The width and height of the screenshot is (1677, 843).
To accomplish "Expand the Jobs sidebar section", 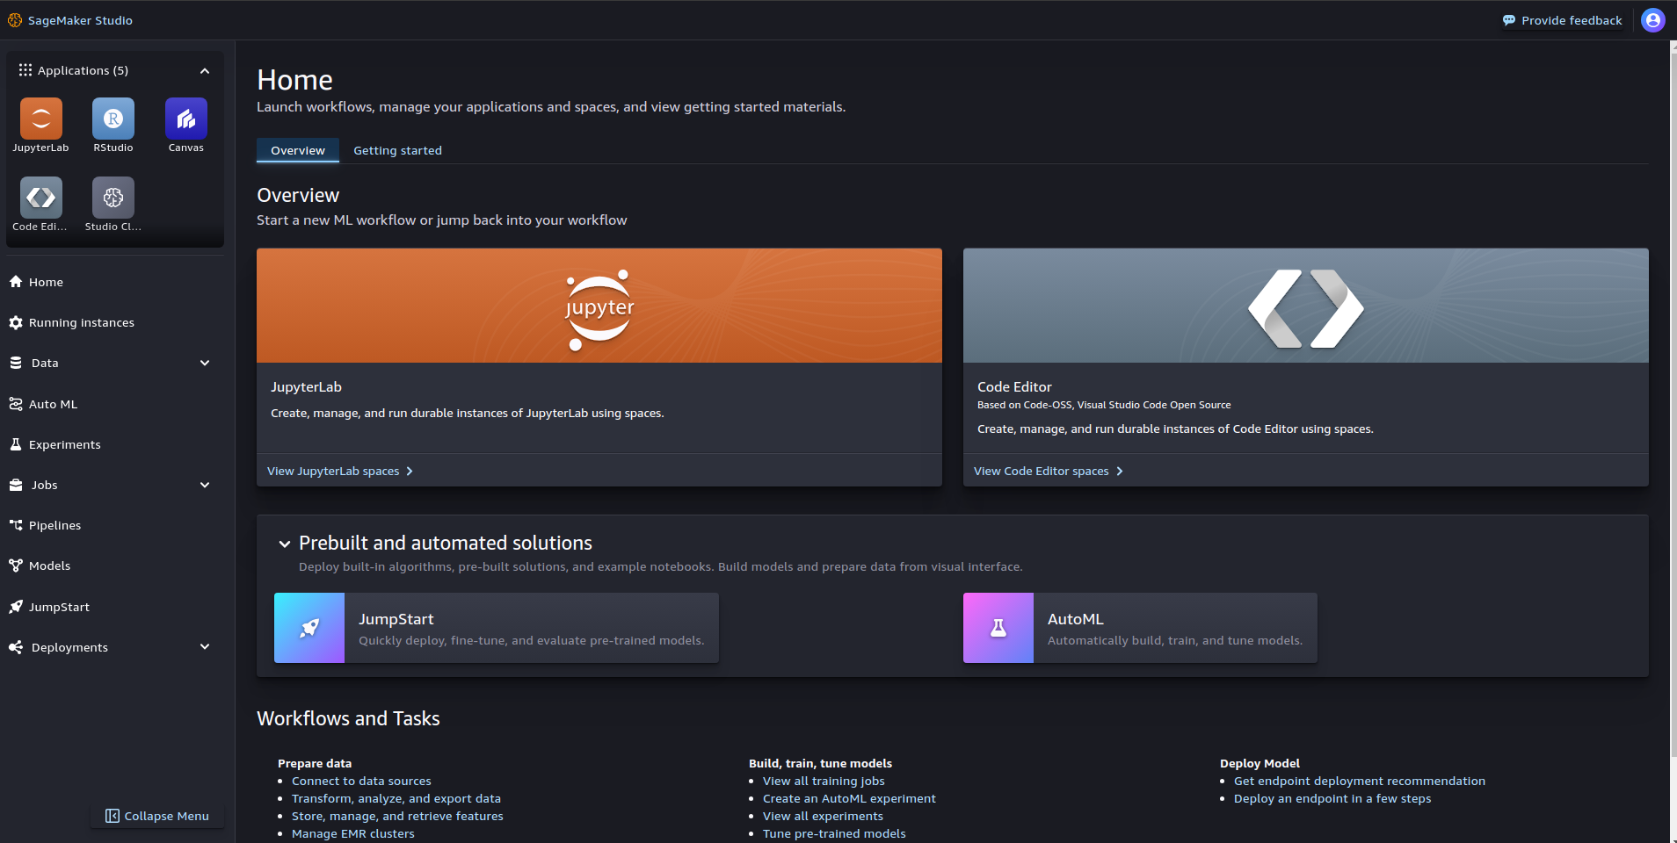I will click(x=204, y=485).
